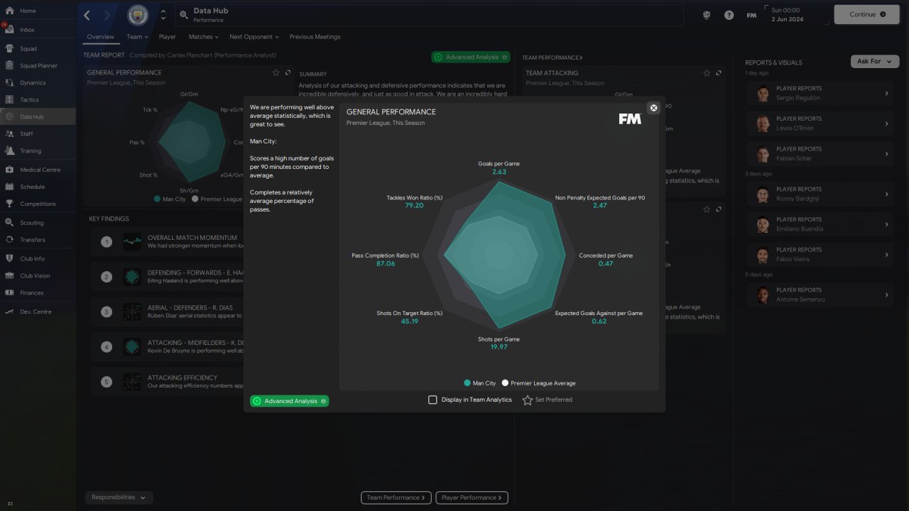Open Squad Planner in the sidebar
Viewport: 909px width, 511px height.
point(38,66)
